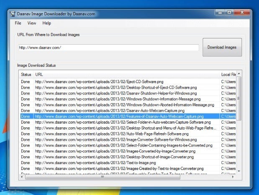
Task: Click the URL input field containing http://www.daanav.com/
Action: click(108, 48)
